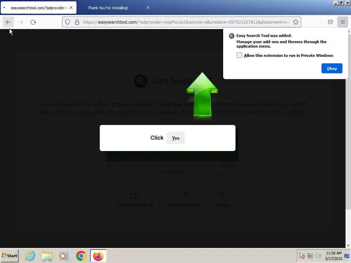Click the Easy Search Tool notification icon
Screen dimensions: 351x263
(232, 36)
